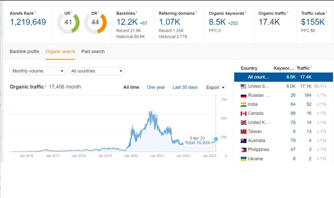Click the Canada flag icon
Image resolution: width=334 pixels, height=198 pixels.
(243, 114)
